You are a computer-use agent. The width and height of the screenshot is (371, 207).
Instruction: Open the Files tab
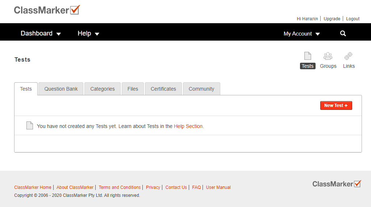(x=133, y=89)
